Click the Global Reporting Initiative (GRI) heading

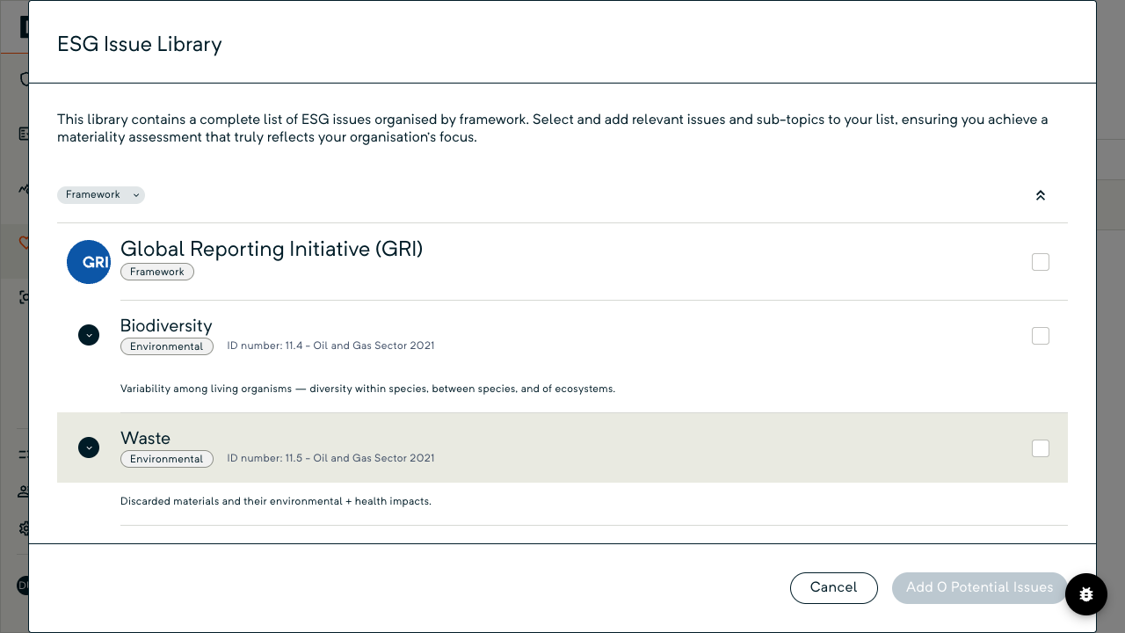click(x=272, y=249)
